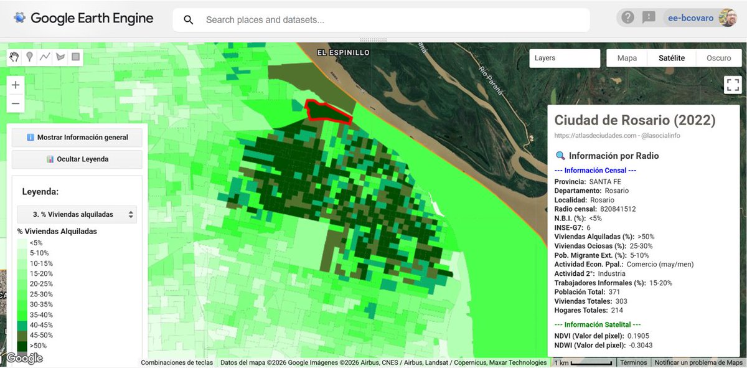Click Ocultar Leyenda button
747x368 pixels.
(77, 159)
